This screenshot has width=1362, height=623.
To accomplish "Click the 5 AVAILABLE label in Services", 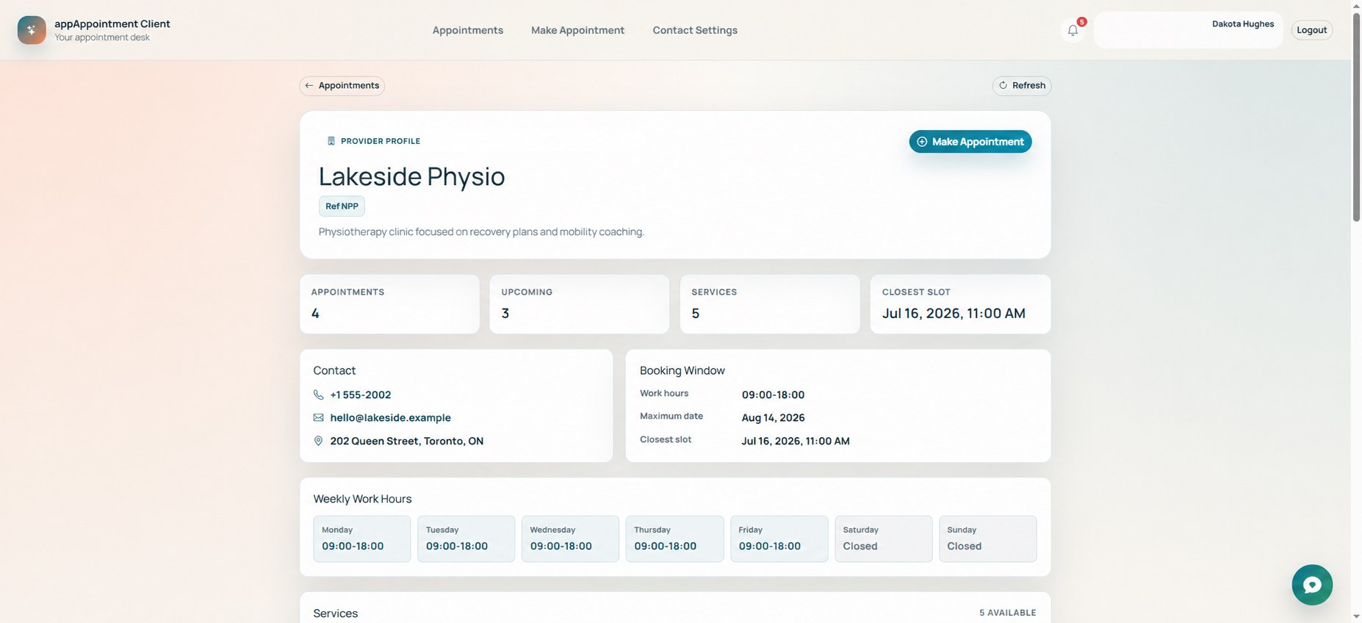I will point(1008,613).
